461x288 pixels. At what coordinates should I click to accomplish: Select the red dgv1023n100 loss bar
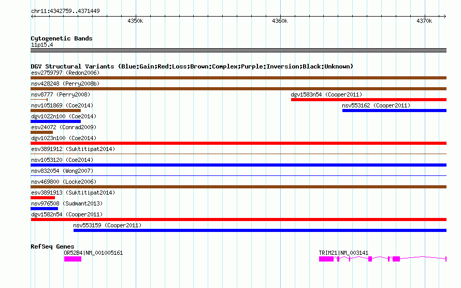[x=238, y=143]
